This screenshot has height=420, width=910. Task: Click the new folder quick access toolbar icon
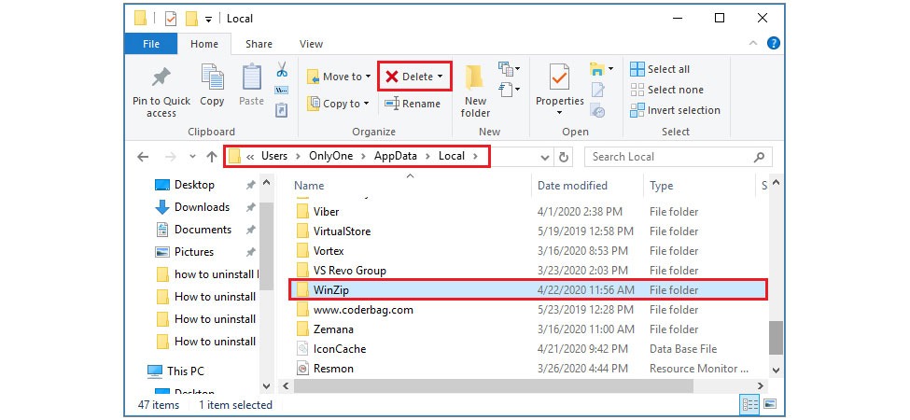(x=191, y=19)
